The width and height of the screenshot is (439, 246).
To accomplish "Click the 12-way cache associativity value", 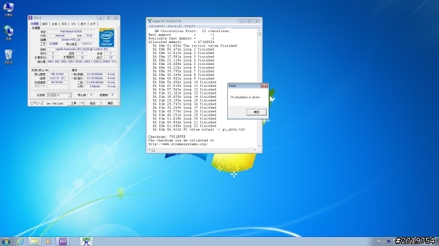I will [x=111, y=87].
